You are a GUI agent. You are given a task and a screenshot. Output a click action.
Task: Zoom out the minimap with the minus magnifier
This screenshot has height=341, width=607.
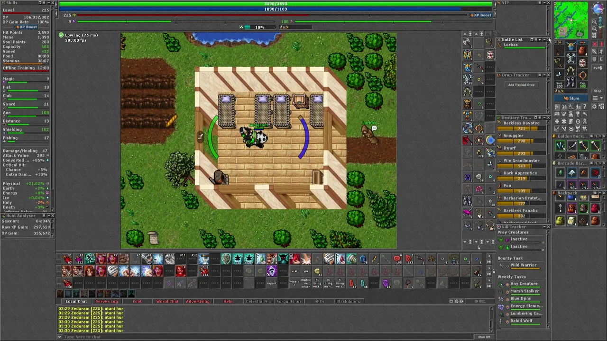(x=594, y=22)
